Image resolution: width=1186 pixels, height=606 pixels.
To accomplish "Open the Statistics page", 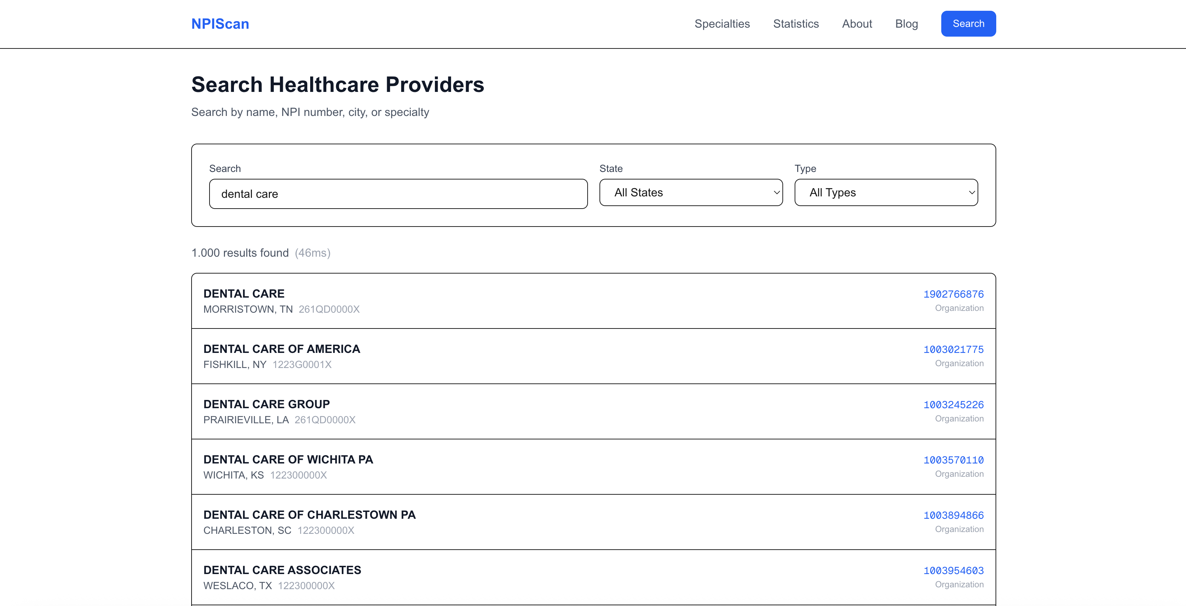I will 796,23.
